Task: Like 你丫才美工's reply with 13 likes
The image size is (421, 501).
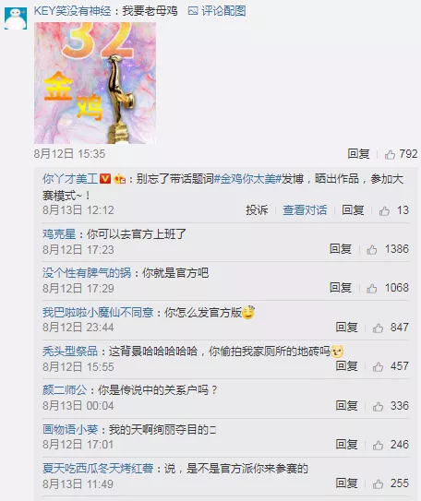Action: (x=384, y=210)
